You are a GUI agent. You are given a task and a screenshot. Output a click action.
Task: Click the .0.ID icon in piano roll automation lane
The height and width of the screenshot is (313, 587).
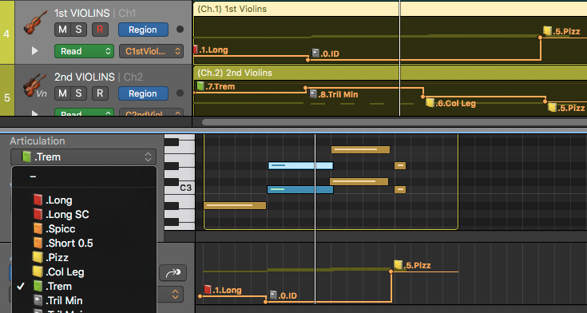pos(273,295)
